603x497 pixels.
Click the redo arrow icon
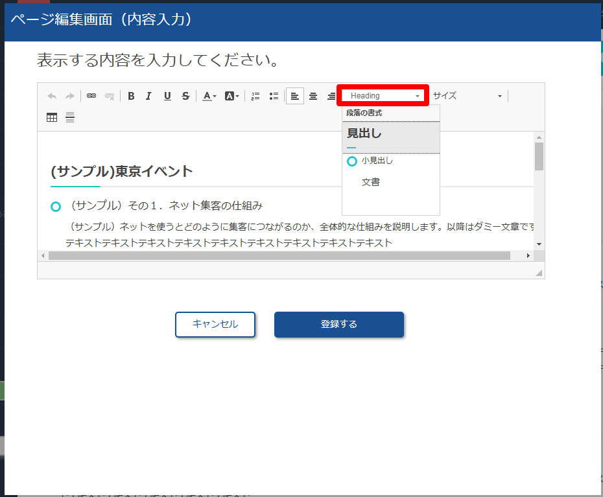pyautogui.click(x=69, y=96)
